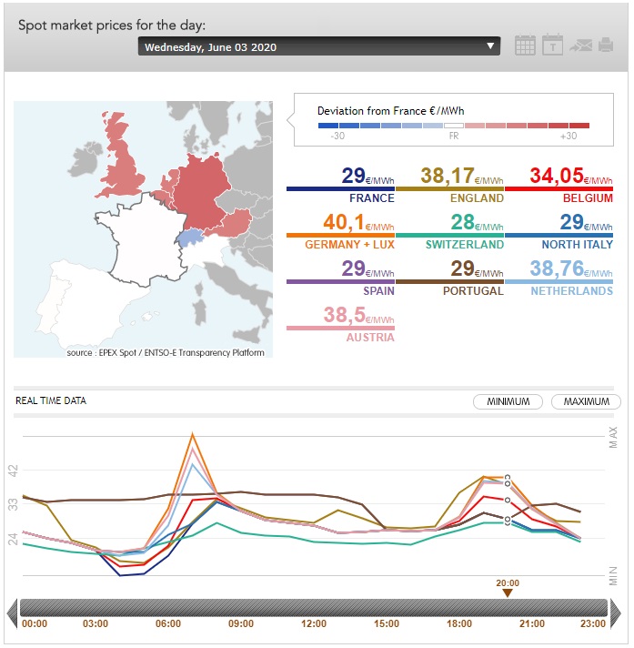Click the EPEX Spot source text
Image resolution: width=634 pixels, height=648 pixels.
pos(166,352)
